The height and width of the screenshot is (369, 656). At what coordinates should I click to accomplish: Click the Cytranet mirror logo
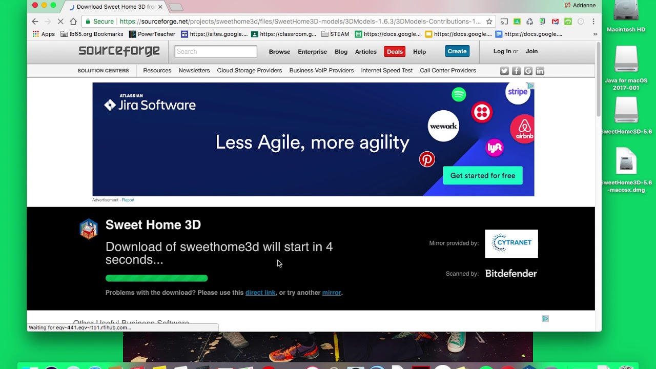[511, 243]
